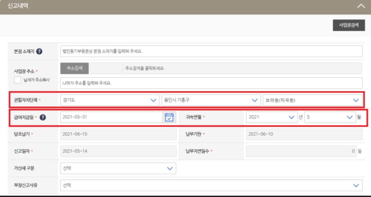This screenshot has width=371, height=197.
Task: Check the 납세자 주소복사 checkbox
Action: [17, 80]
